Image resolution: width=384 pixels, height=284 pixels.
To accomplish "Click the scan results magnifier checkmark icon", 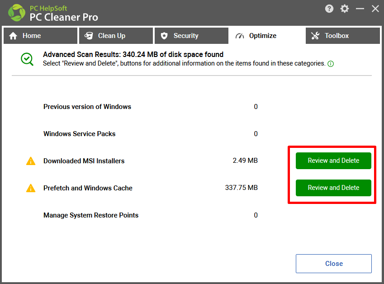I will [27, 59].
